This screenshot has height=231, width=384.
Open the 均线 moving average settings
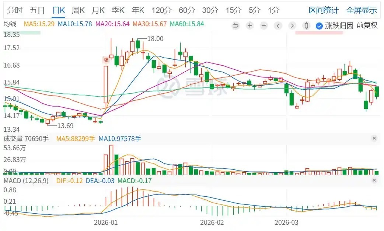(x=10, y=24)
